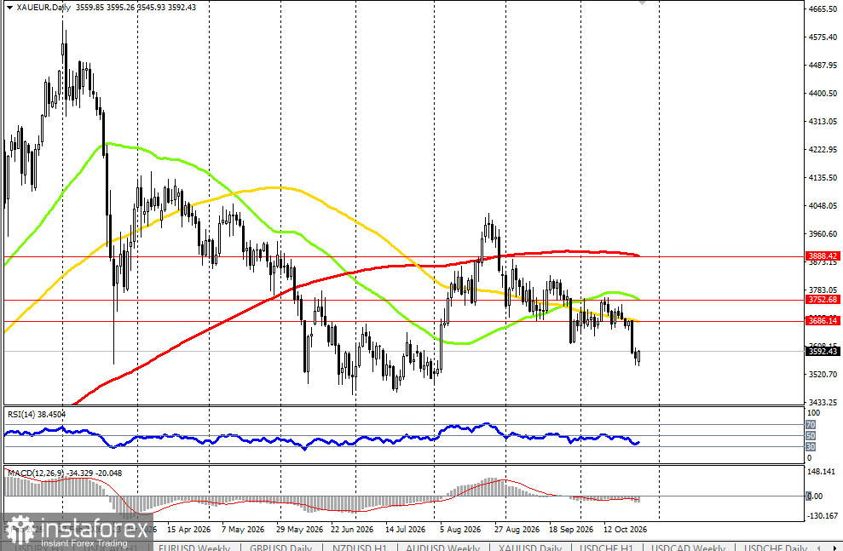Click the RSI 30 level marker

(811, 447)
